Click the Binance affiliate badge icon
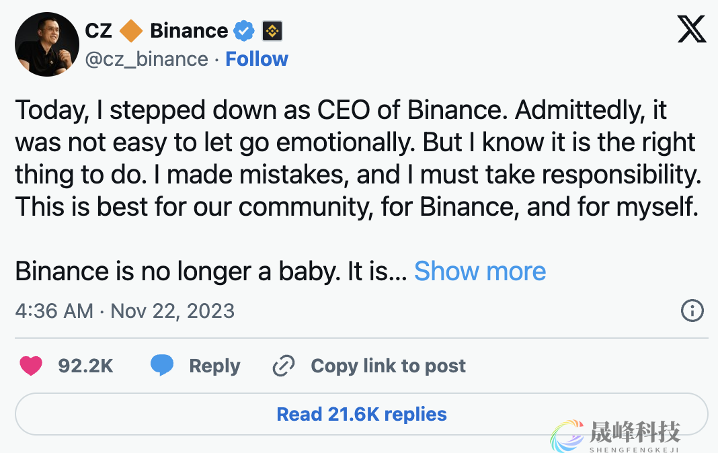Viewport: 718px width, 453px height. coord(272,31)
